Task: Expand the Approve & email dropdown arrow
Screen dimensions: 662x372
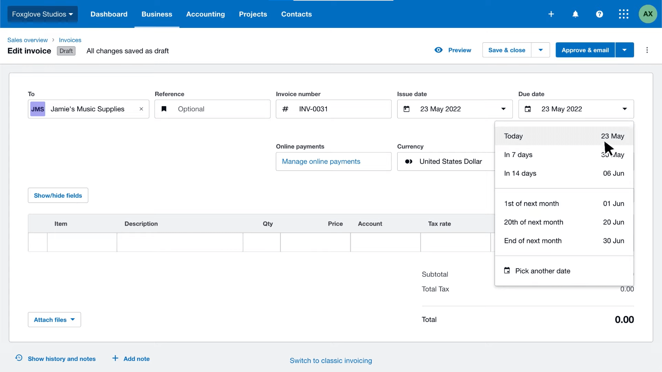Action: (624, 50)
